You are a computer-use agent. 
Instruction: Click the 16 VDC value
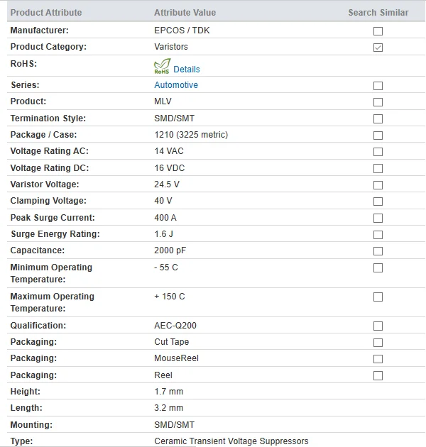pyautogui.click(x=170, y=168)
